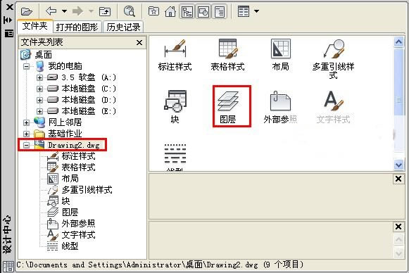Select 图层 in the tree
Viewport: 409px width, 273px height.
pyautogui.click(x=70, y=212)
